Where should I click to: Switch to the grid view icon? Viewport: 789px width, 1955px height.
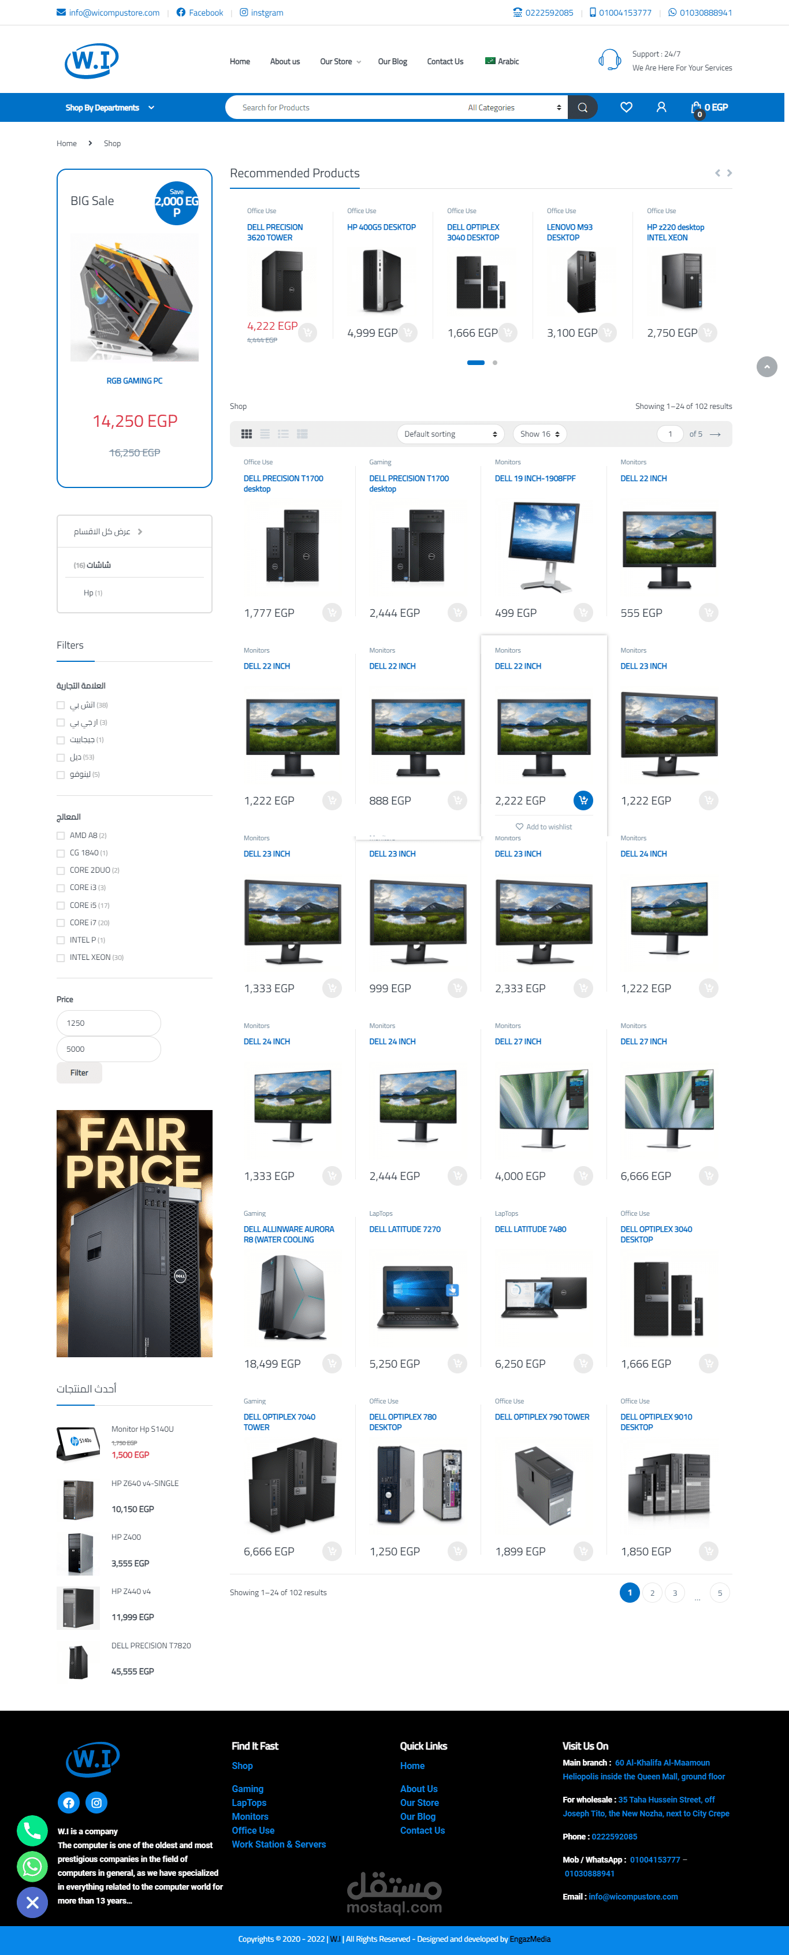point(247,434)
